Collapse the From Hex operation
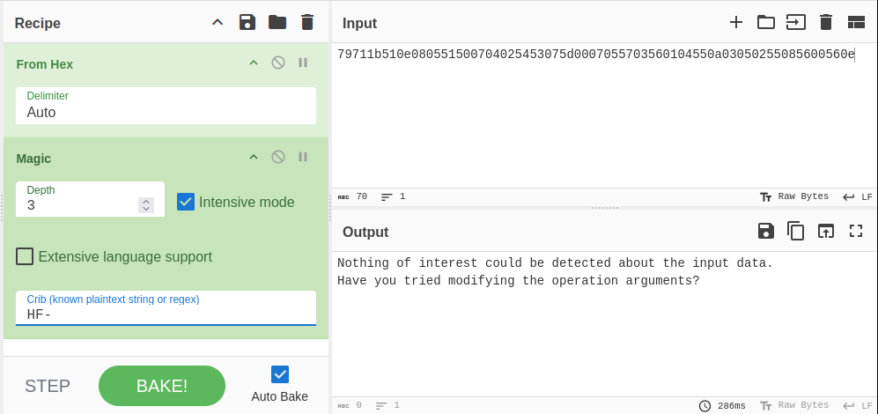Screen dimensions: 878x414 pyautogui.click(x=254, y=63)
